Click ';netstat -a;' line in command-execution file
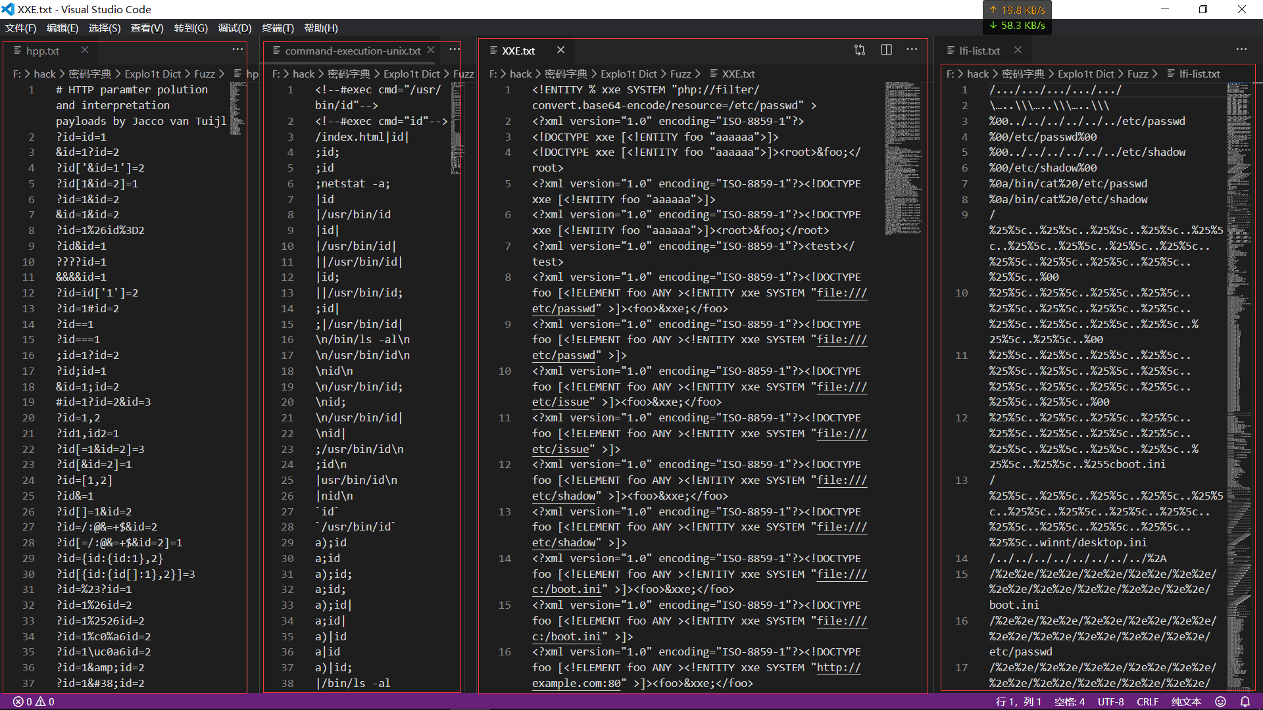The image size is (1263, 710). [x=353, y=183]
